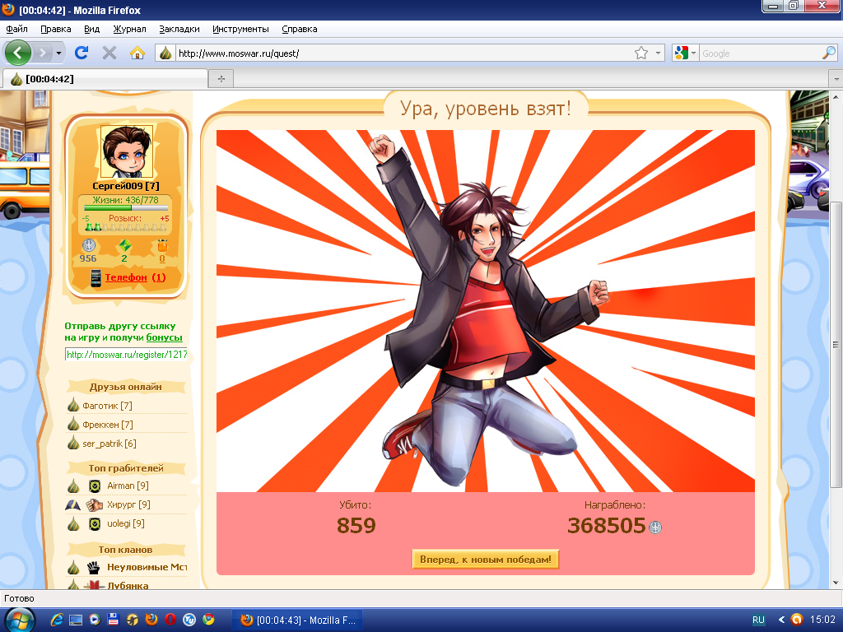Open the Справка menu
The image size is (843, 632).
click(x=300, y=29)
